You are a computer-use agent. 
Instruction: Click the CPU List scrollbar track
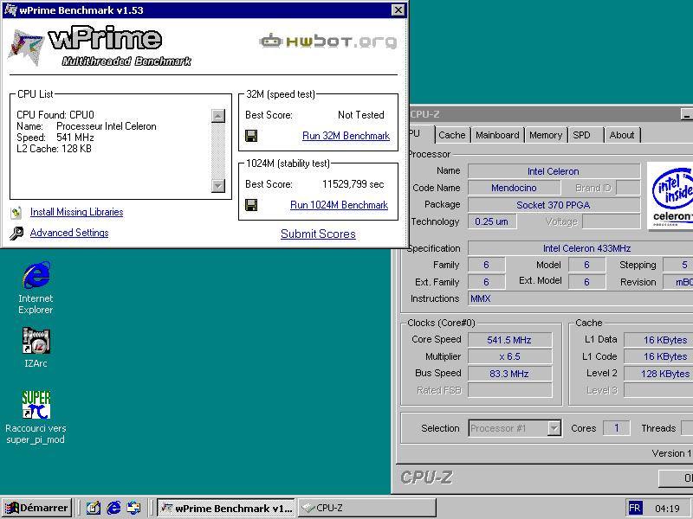pos(218,151)
